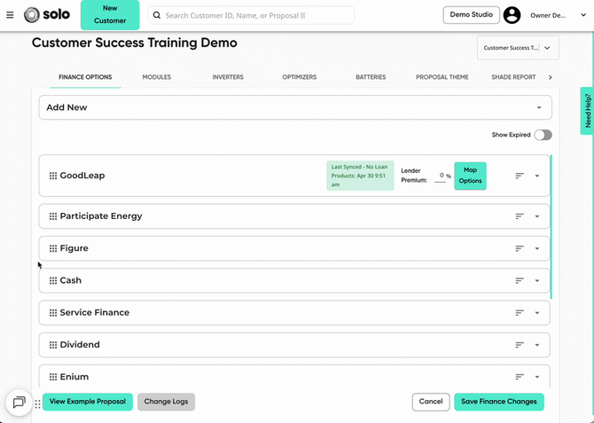594x423 pixels.
Task: Click GoodLeap sort lines icon
Action: 520,176
